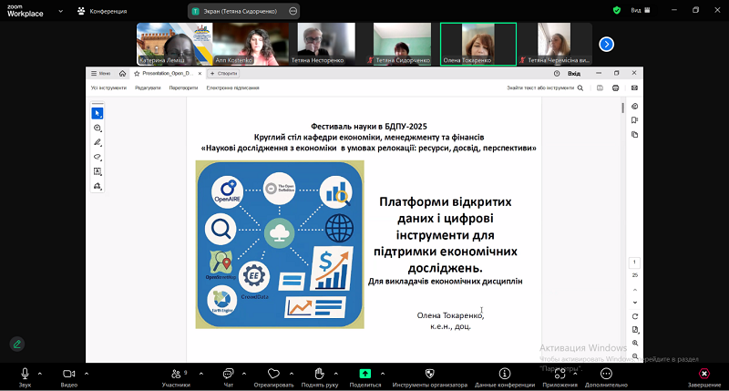Select the Усі інструменти menu item
729x391 pixels.
tap(108, 88)
